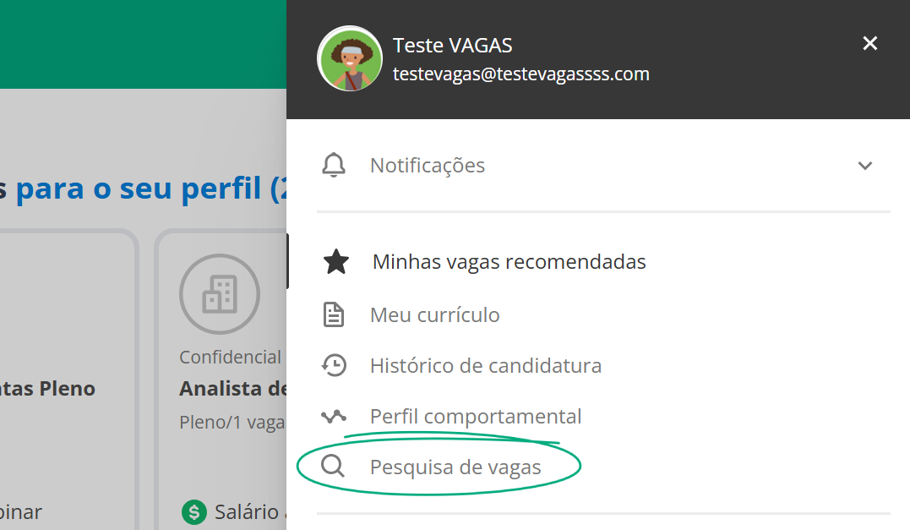The height and width of the screenshot is (530, 910).
Task: Click the confidential company building icon
Action: (220, 293)
